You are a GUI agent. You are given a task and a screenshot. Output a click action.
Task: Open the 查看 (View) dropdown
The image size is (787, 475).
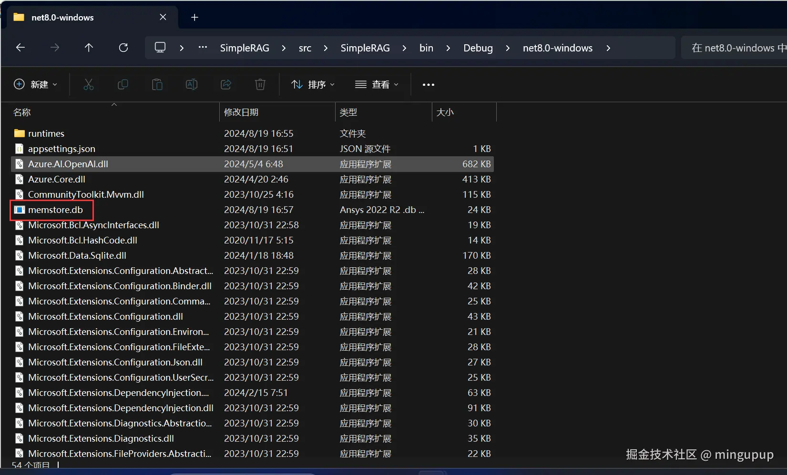click(377, 84)
